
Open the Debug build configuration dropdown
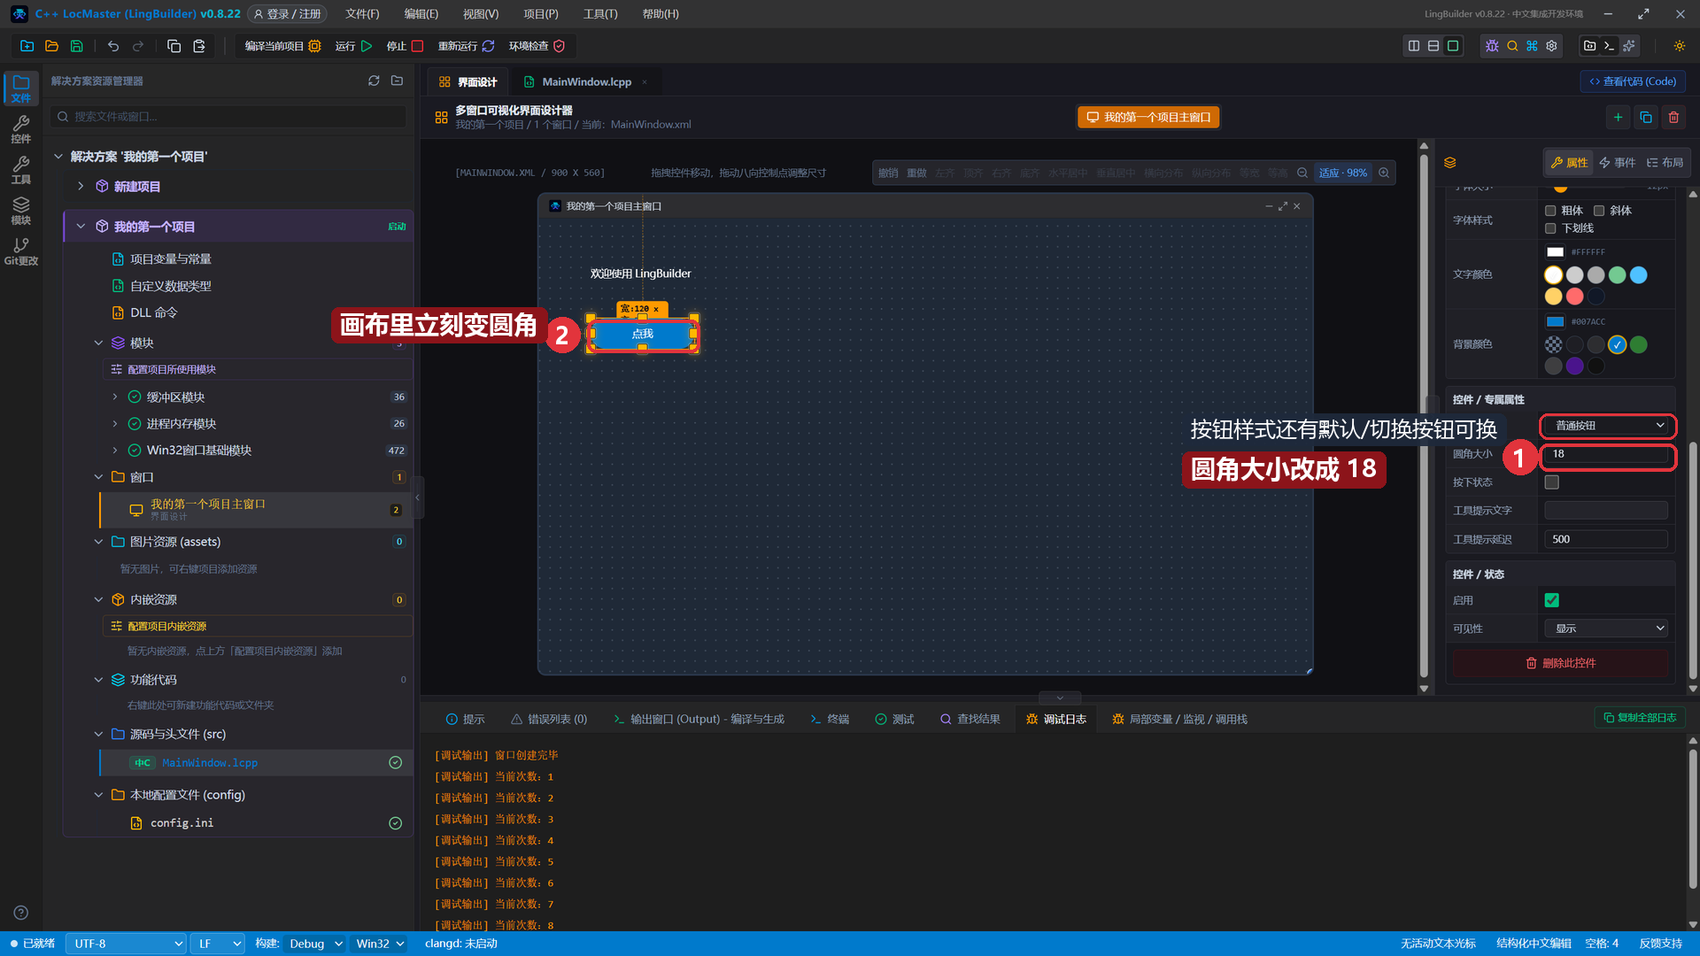pos(315,944)
